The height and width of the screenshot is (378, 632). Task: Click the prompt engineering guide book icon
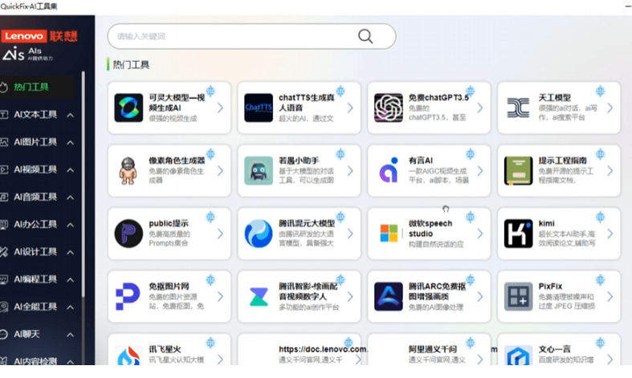point(518,170)
